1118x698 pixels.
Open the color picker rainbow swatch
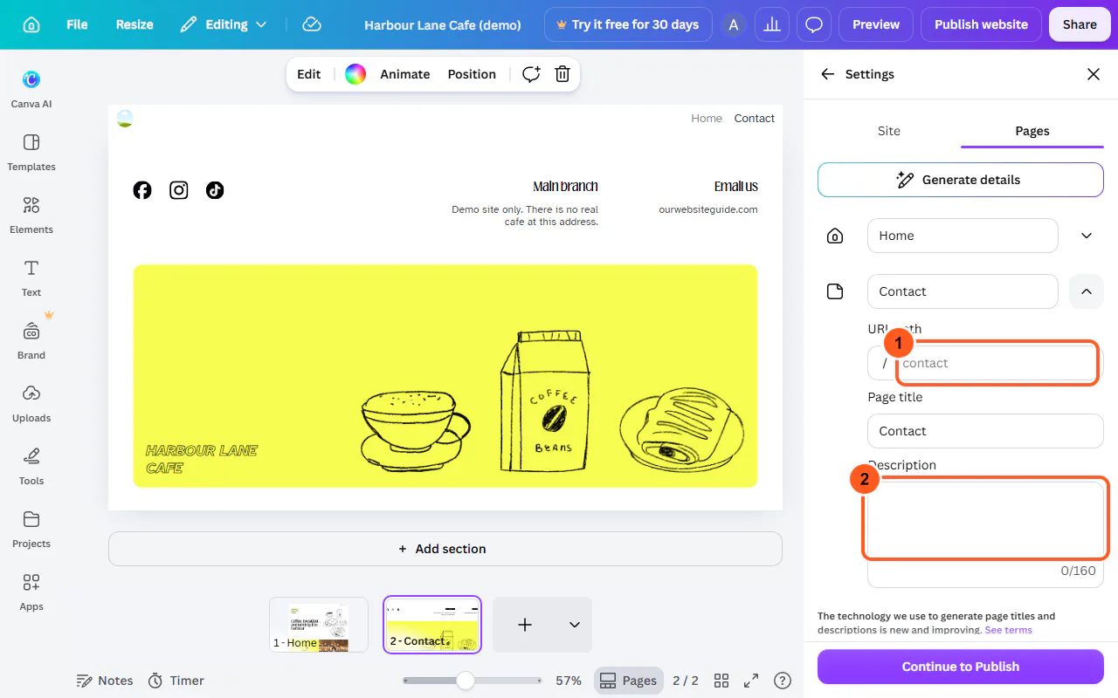pos(355,74)
